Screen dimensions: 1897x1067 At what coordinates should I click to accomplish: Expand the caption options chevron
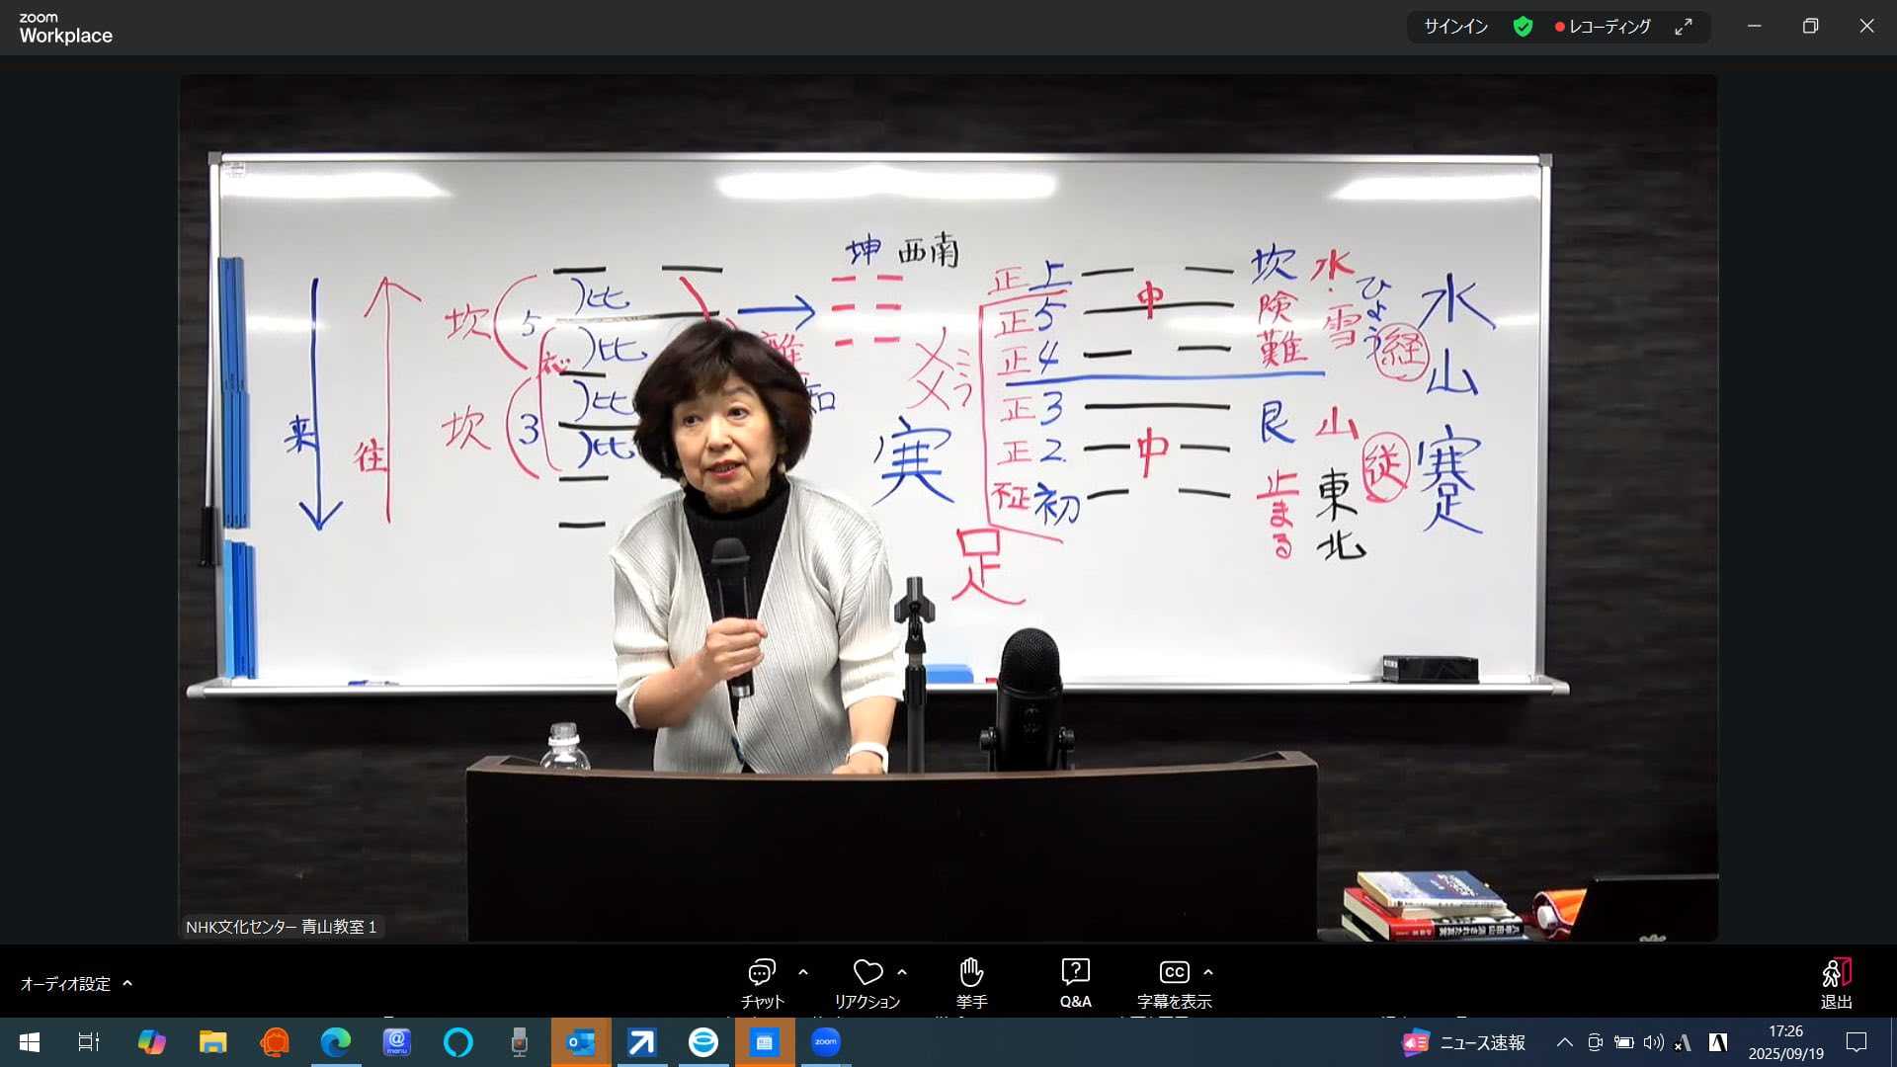pos(1208,972)
